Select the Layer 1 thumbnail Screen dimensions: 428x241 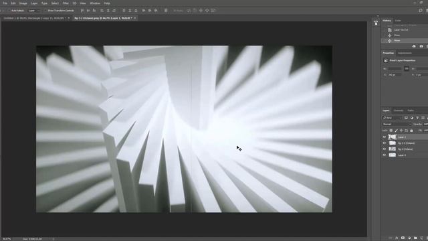point(393,137)
